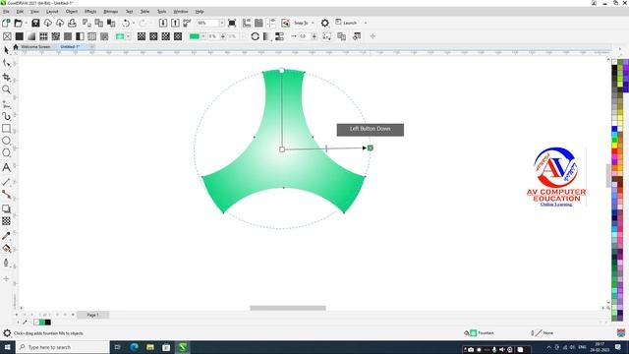Click the Export icon
The height and width of the screenshot is (354, 629).
coord(175,23)
